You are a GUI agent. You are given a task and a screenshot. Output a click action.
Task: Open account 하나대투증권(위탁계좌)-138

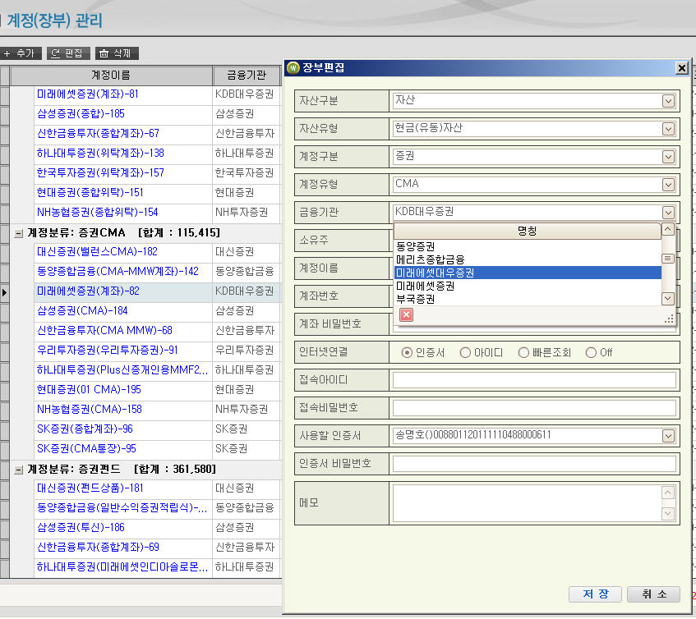click(100, 153)
